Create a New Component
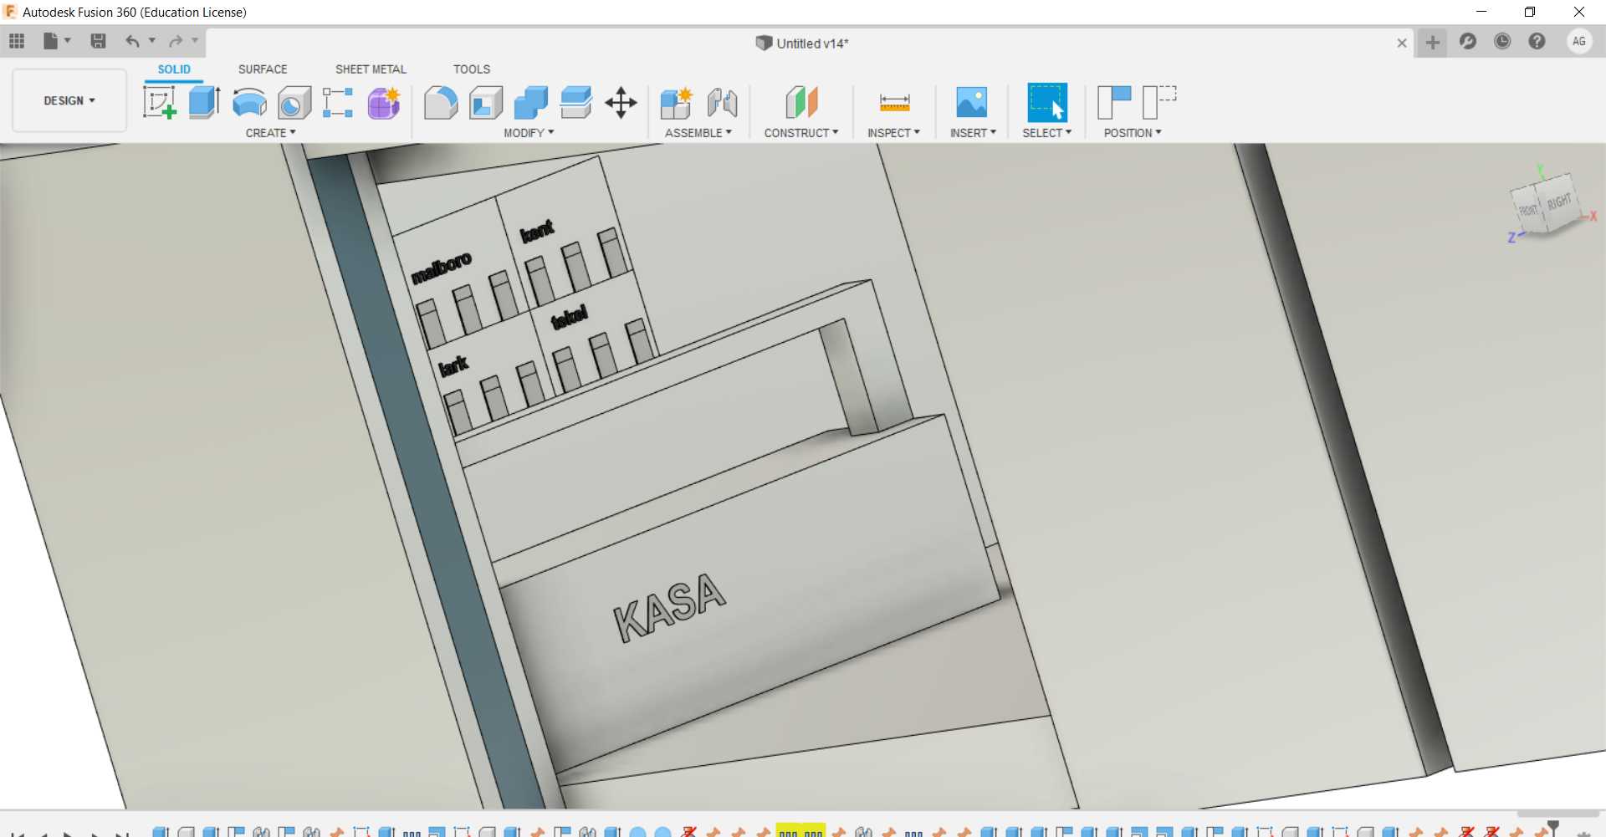Image resolution: width=1606 pixels, height=837 pixels. tap(676, 103)
